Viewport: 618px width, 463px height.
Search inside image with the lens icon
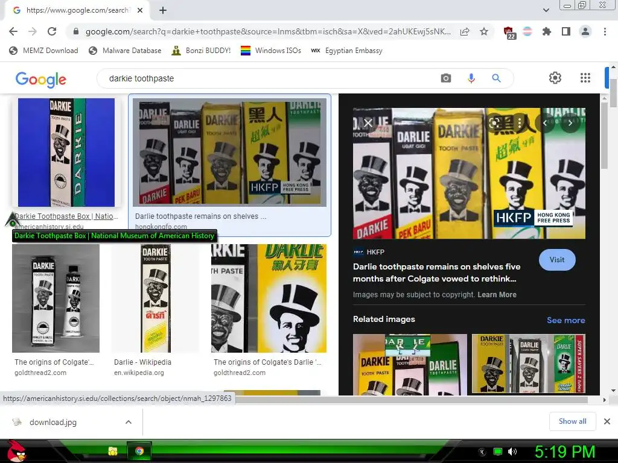coord(494,123)
